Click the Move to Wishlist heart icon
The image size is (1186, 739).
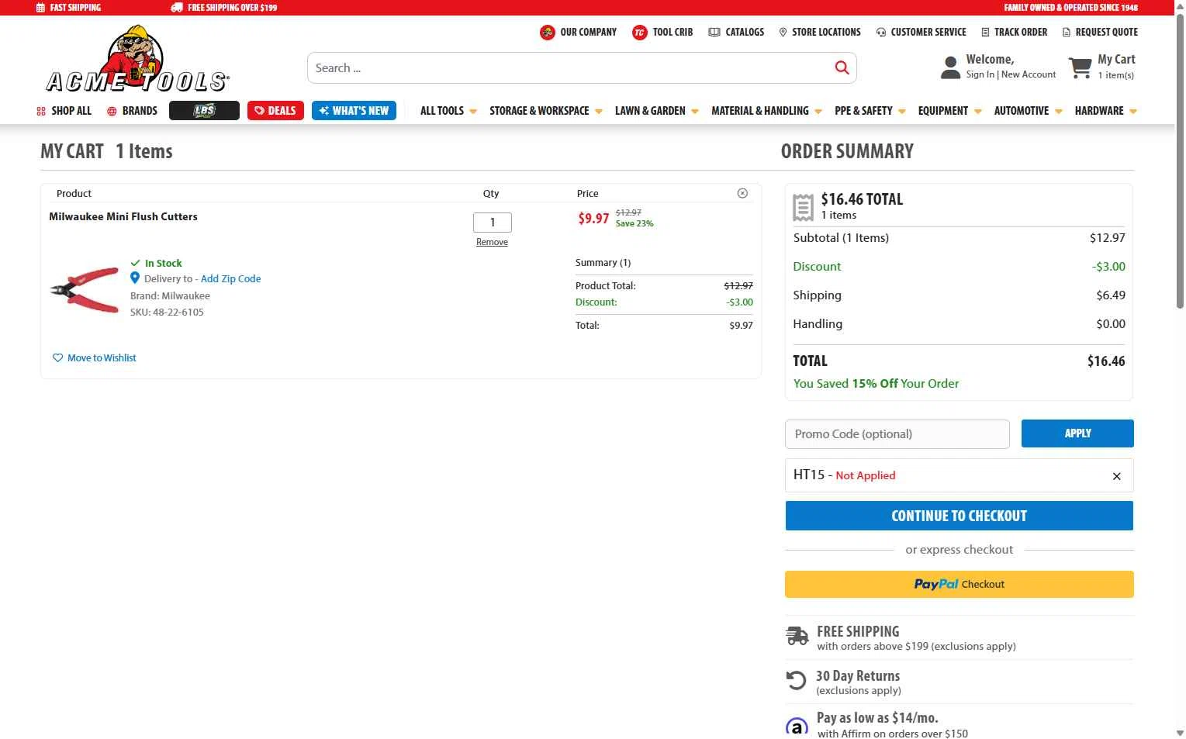click(x=57, y=358)
